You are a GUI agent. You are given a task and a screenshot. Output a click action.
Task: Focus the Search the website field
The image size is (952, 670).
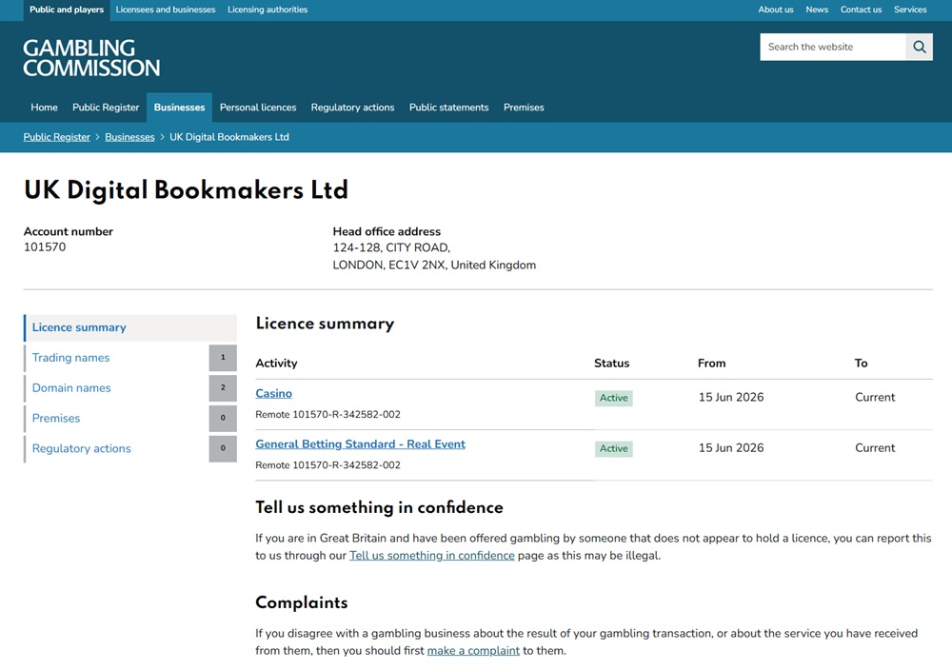(832, 47)
